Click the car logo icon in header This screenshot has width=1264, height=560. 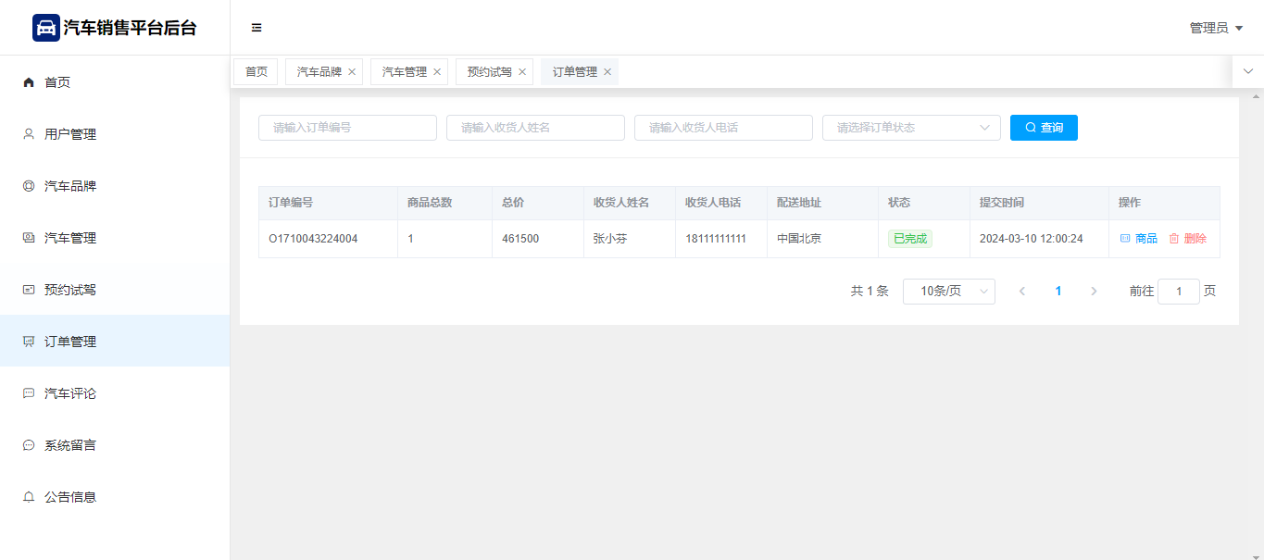(45, 28)
